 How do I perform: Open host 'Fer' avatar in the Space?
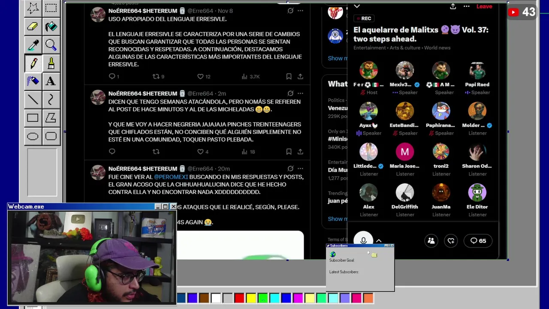pyautogui.click(x=368, y=71)
